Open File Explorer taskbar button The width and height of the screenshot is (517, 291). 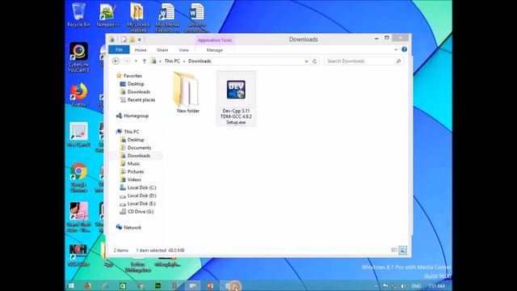coord(193,285)
